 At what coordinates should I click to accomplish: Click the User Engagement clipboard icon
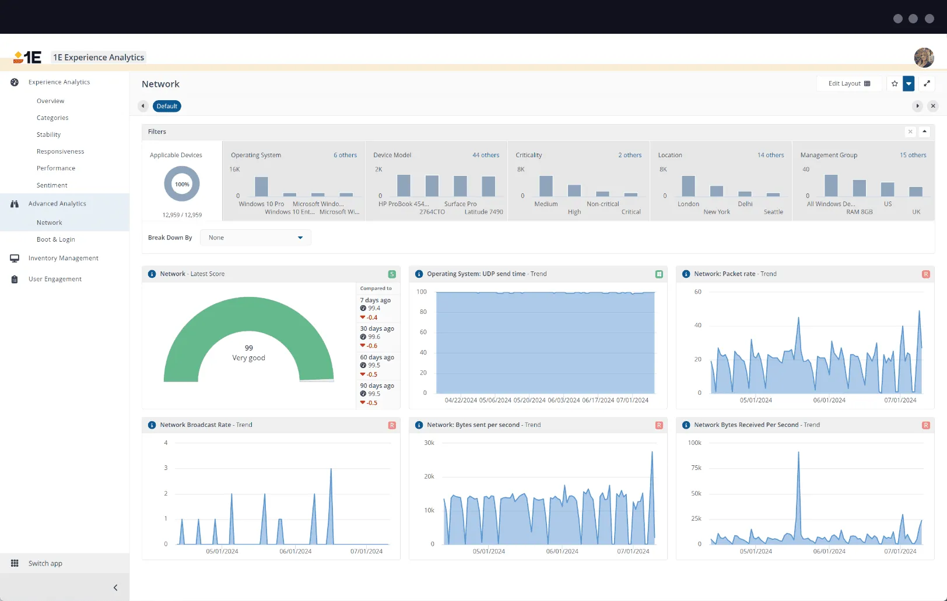14,279
